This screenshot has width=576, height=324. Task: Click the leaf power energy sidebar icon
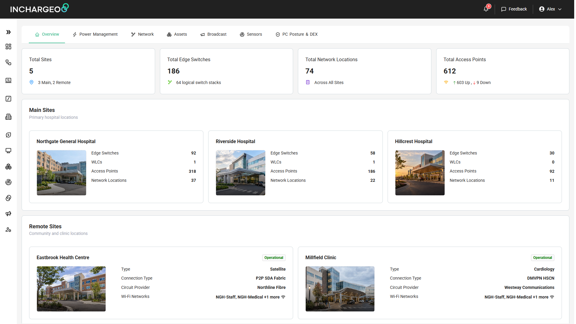[8, 135]
